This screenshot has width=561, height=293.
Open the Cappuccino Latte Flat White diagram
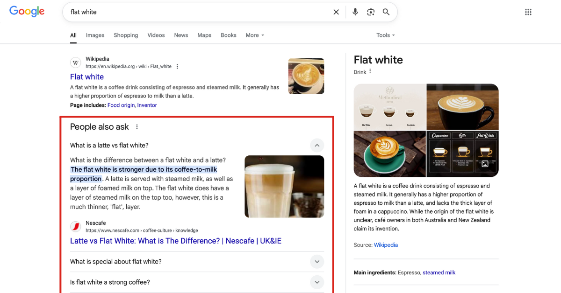[463, 154]
